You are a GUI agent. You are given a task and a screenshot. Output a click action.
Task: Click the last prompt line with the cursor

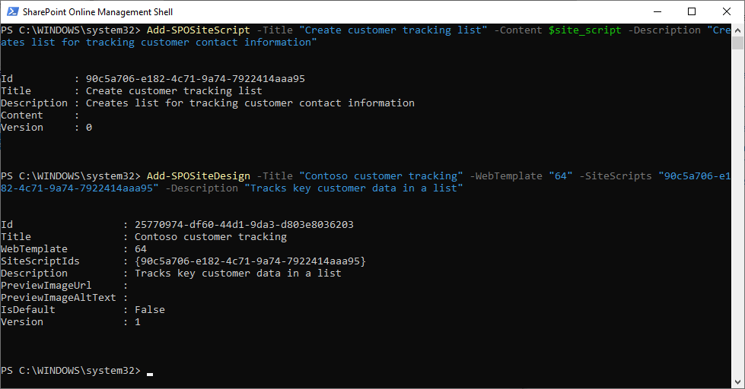click(77, 371)
